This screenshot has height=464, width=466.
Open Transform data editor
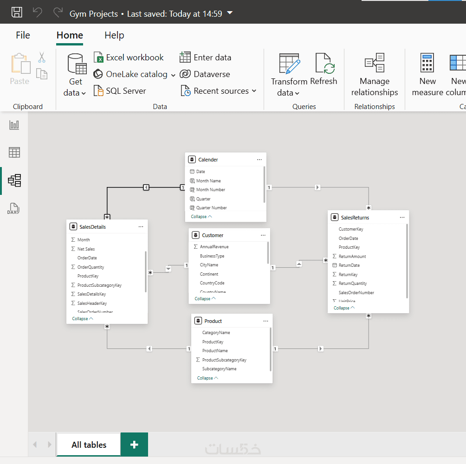click(289, 75)
